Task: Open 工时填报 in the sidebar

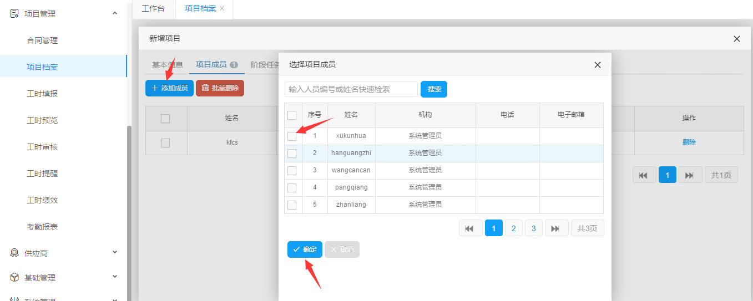Action: [x=42, y=94]
